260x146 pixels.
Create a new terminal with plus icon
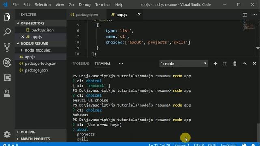pos(215,64)
